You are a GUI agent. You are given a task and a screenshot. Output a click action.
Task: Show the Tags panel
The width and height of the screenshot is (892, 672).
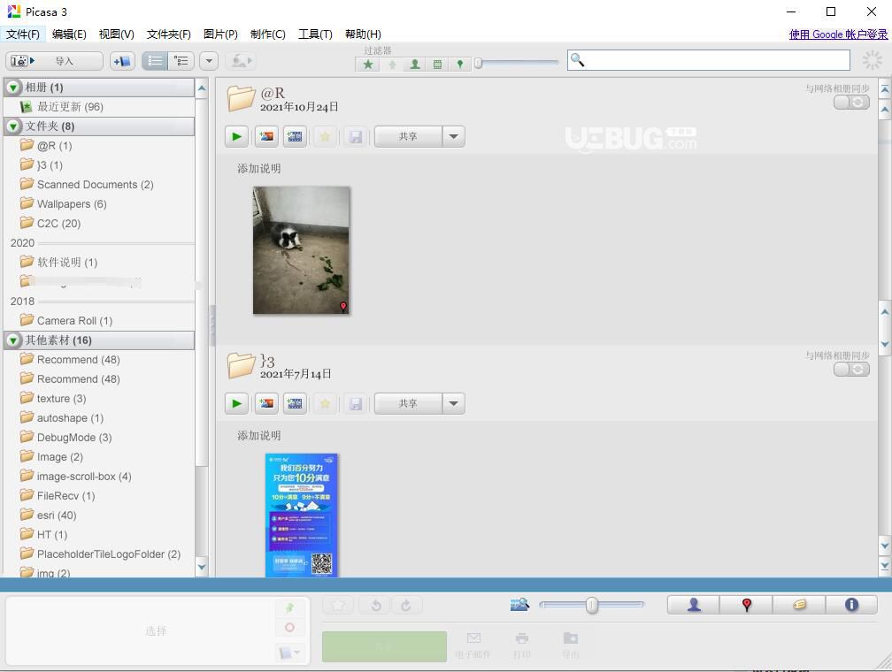(x=799, y=605)
